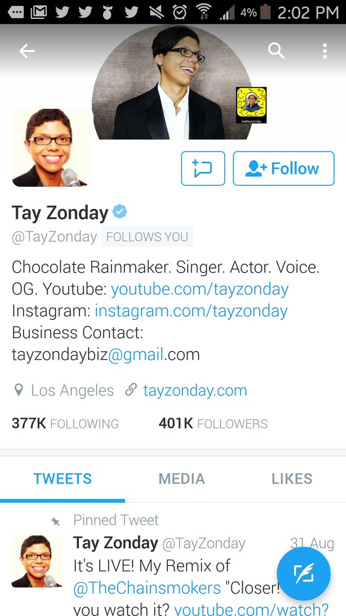Tap the pinned tweet pin icon
Screen dimensions: 346x616
pos(55,521)
